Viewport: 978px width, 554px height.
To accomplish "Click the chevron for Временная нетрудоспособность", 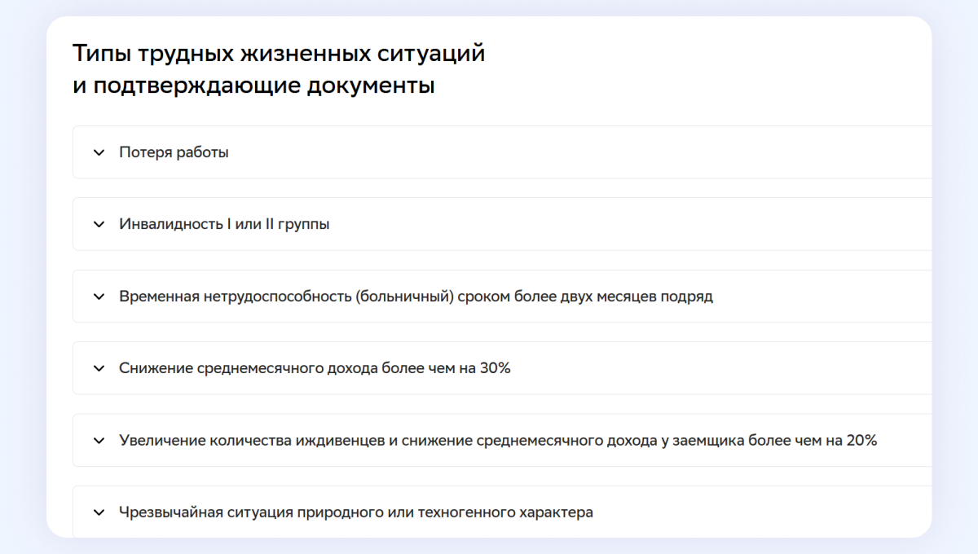I will coord(99,297).
